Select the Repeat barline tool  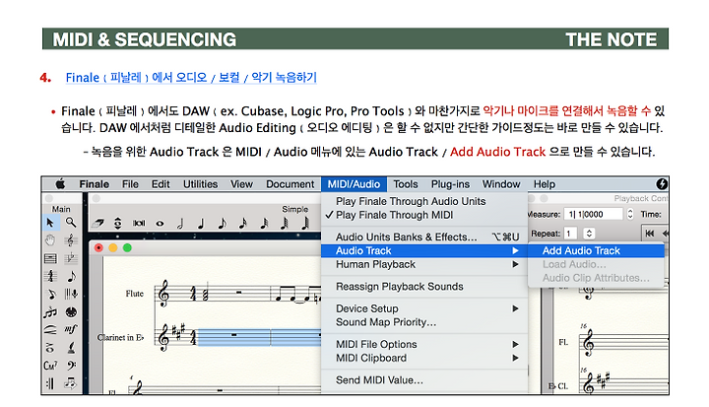click(50, 383)
